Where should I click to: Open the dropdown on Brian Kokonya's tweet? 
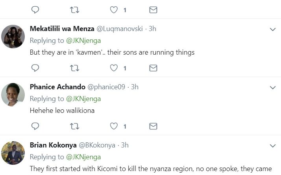pyautogui.click(x=273, y=146)
